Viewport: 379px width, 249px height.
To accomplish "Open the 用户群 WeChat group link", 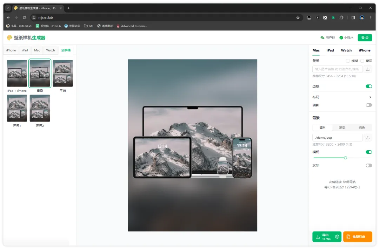I will pyautogui.click(x=328, y=37).
